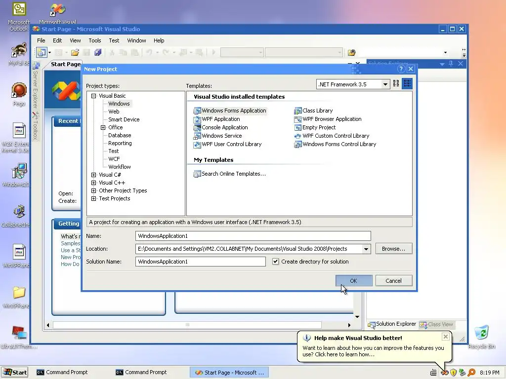Open the Window menu
The width and height of the screenshot is (506, 379).
(x=136, y=40)
